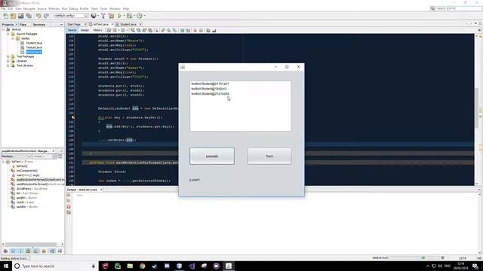Switch to the Files panel tab
The image size is (483, 271).
tap(23, 25)
